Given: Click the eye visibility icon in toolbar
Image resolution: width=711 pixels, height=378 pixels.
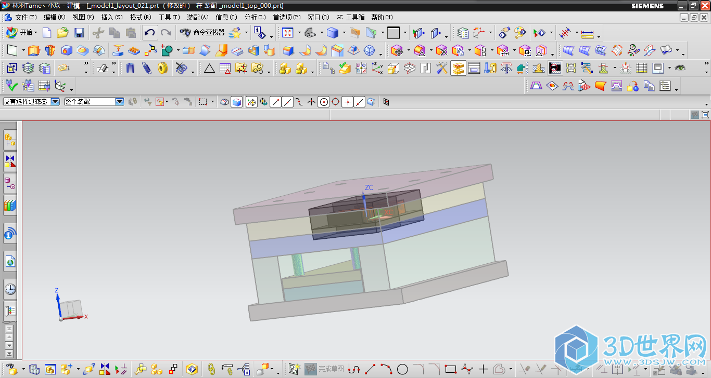Looking at the screenshot, I should pos(680,68).
